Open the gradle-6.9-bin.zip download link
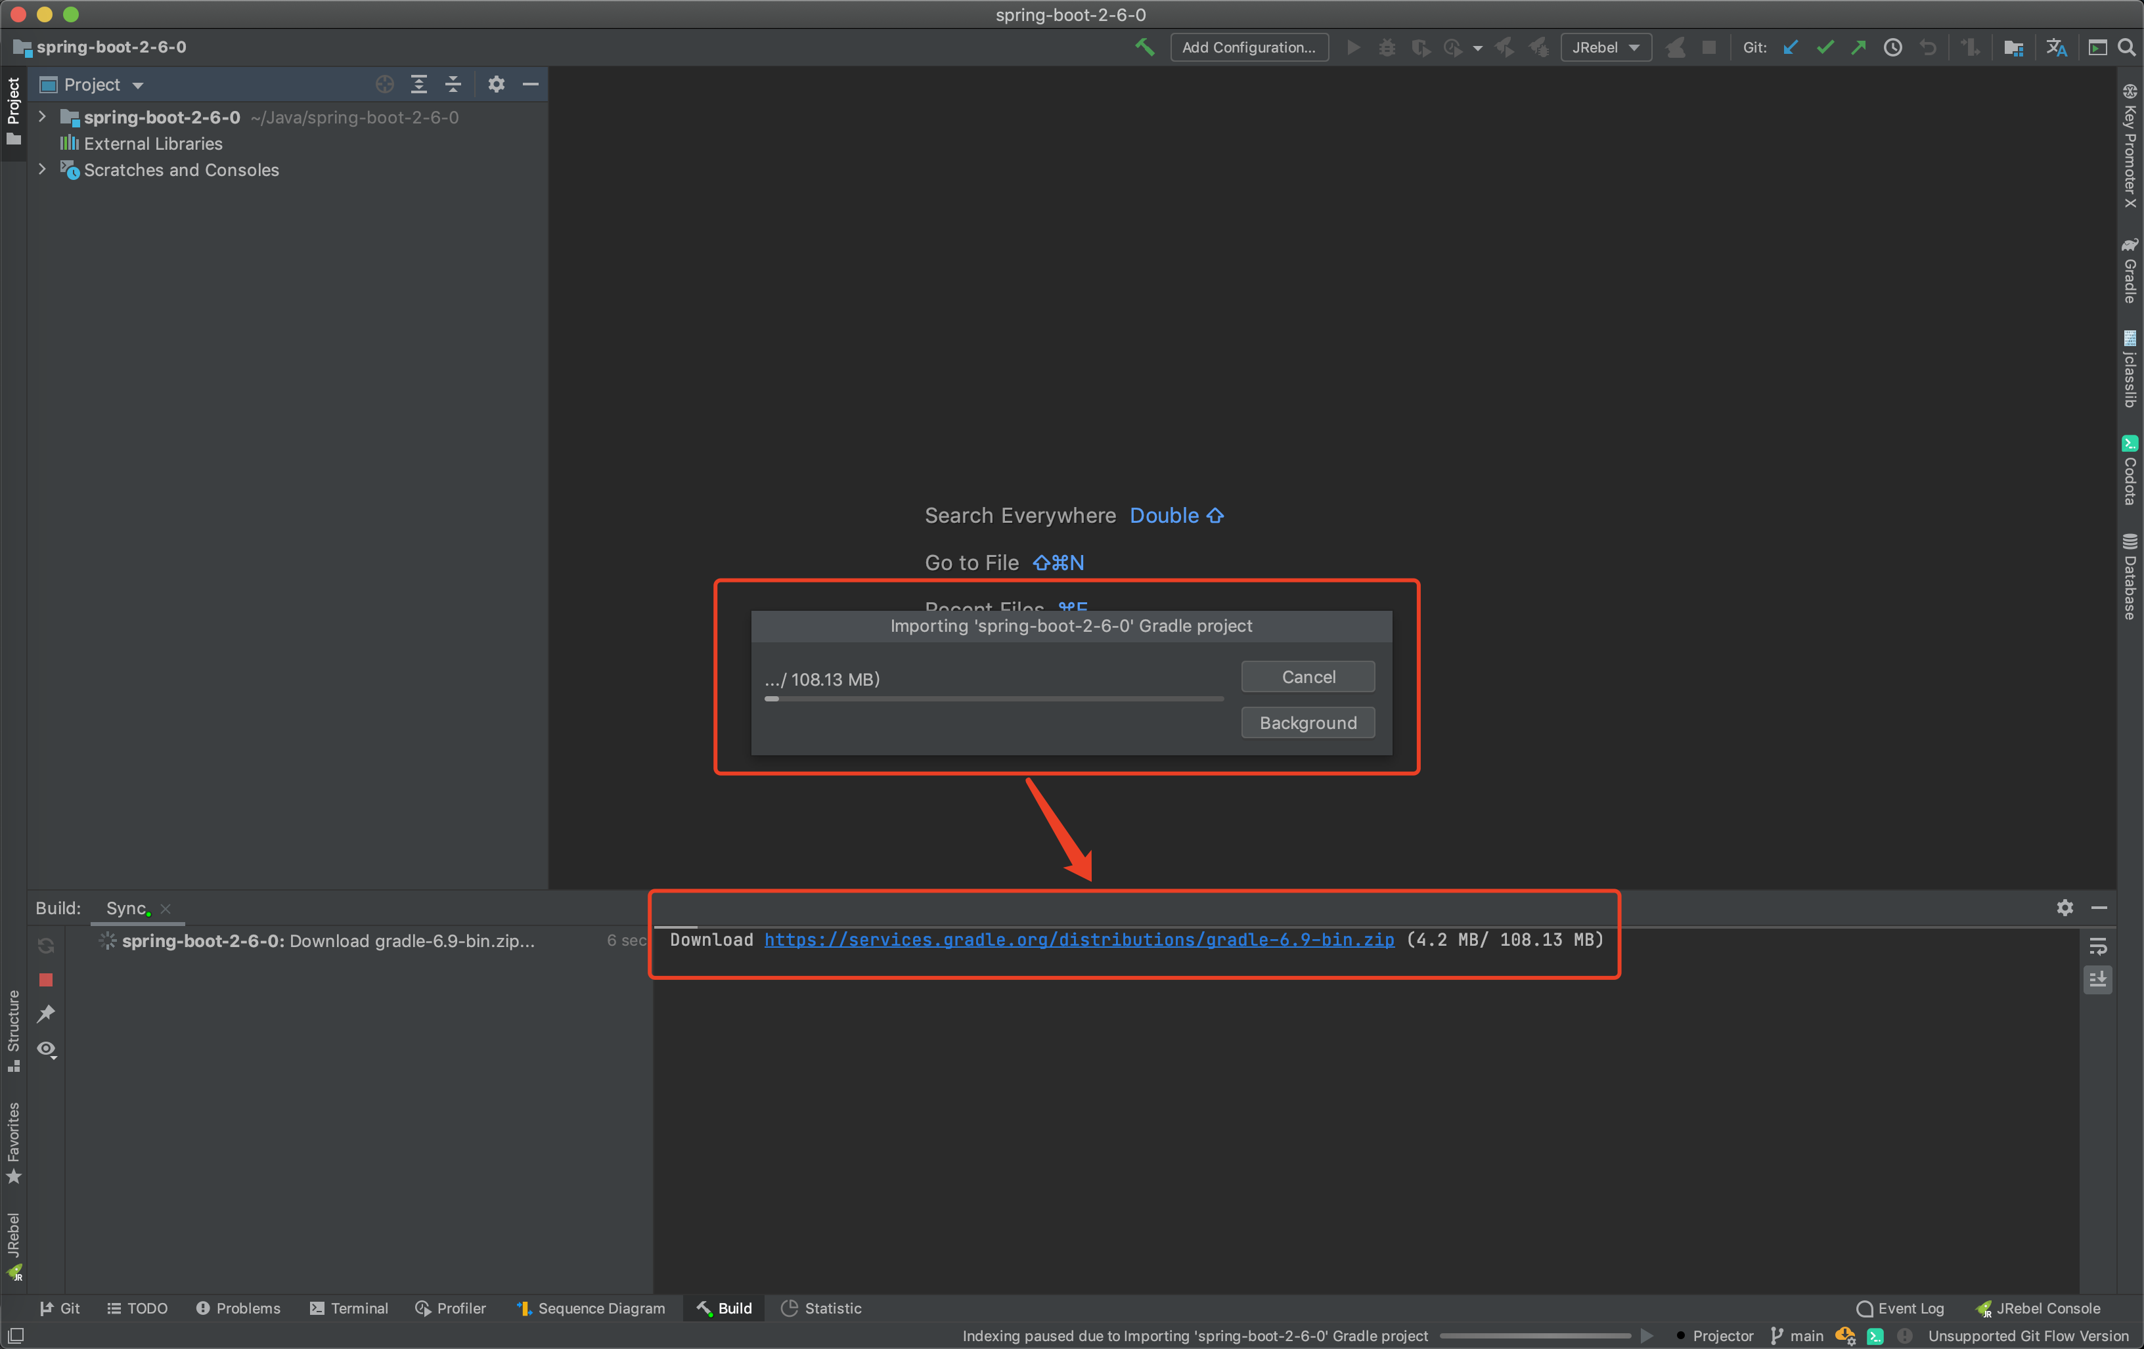The width and height of the screenshot is (2144, 1349). coord(1079,940)
